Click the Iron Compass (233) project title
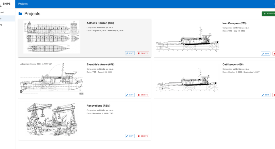275x149 pixels. point(234,23)
